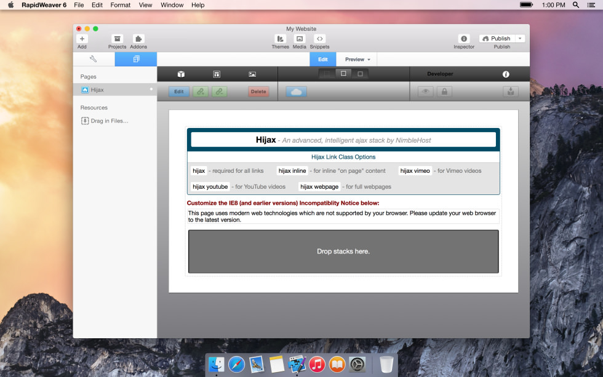603x377 pixels.
Task: Select the first layout view mode
Action: point(327,74)
